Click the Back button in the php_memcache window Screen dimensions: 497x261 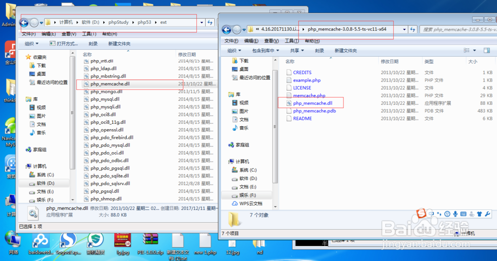[x=227, y=29]
